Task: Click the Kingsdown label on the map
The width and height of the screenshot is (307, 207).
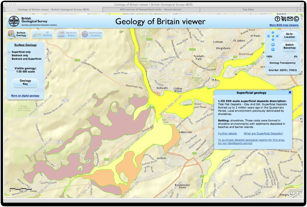Action: pos(223,48)
